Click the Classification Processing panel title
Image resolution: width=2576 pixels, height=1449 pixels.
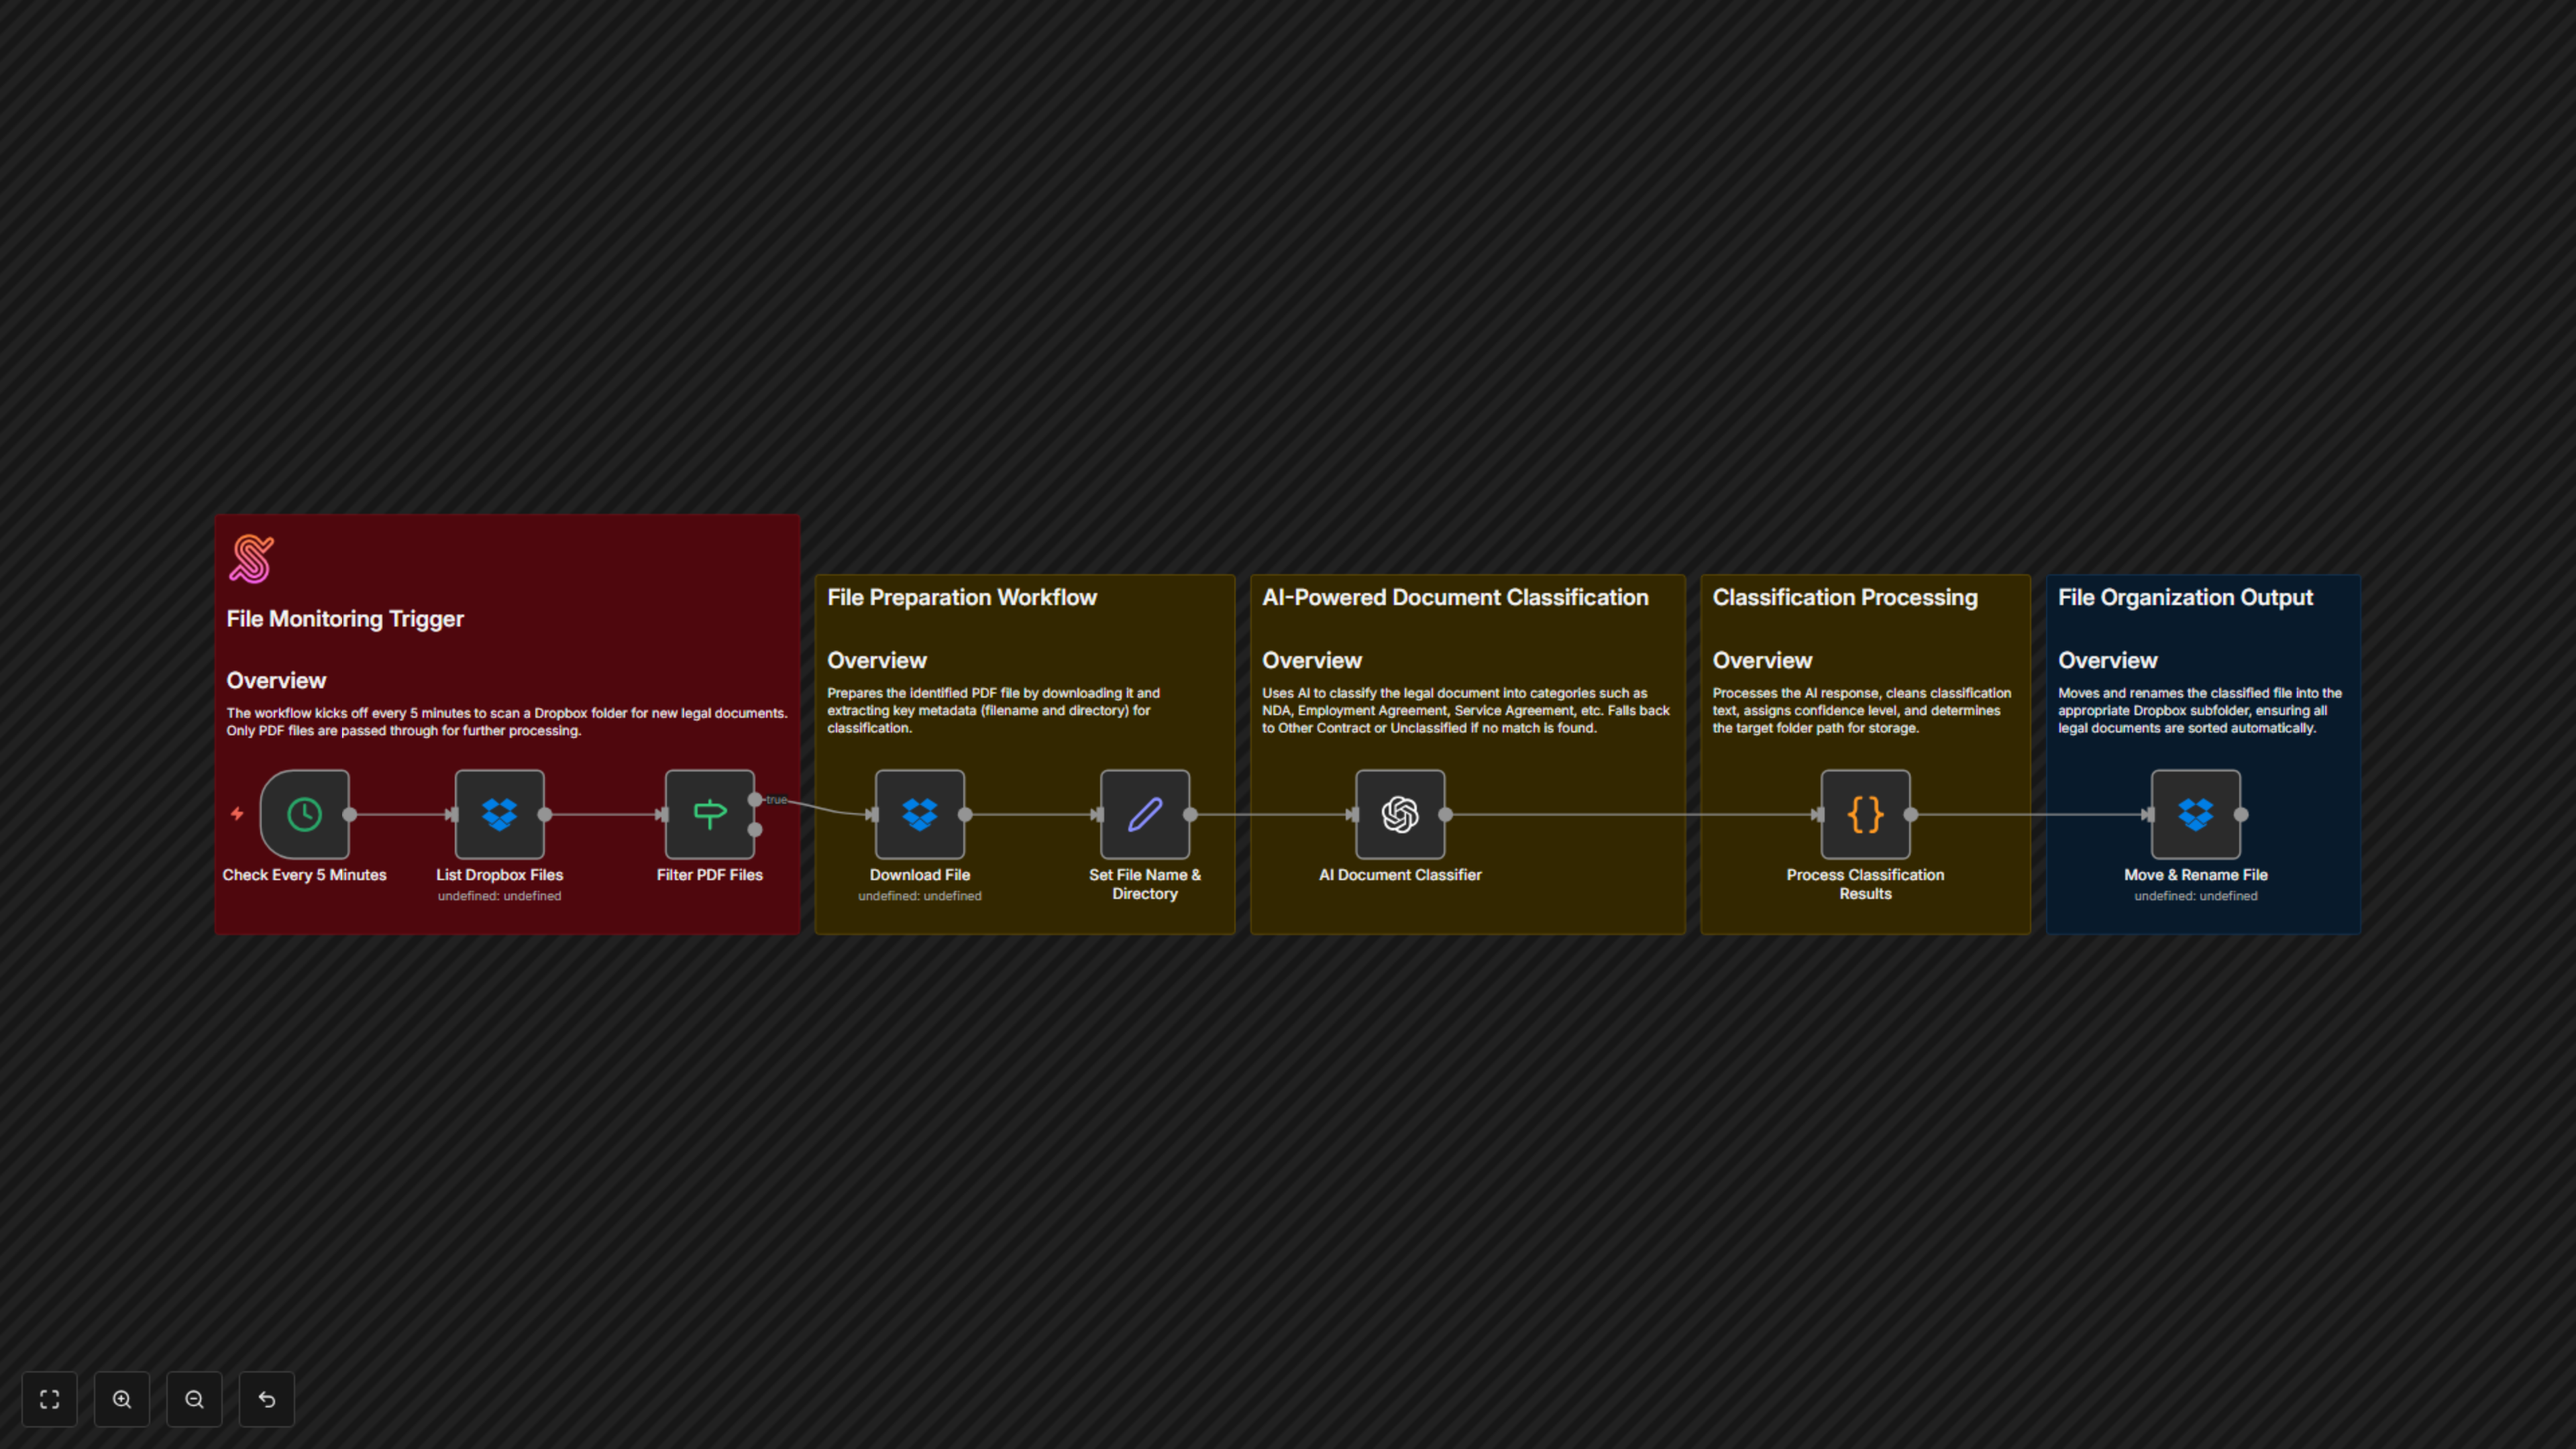[1844, 597]
